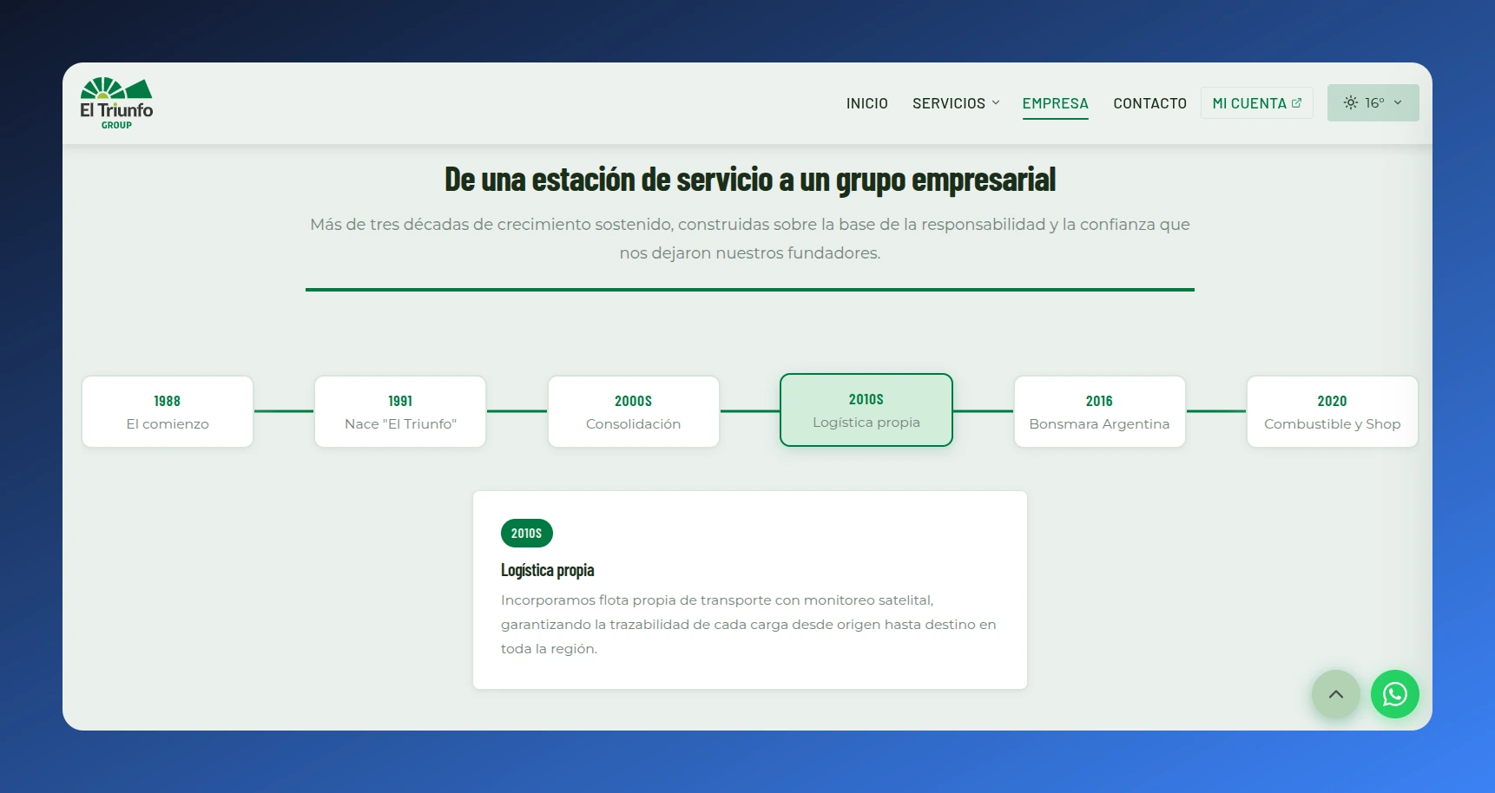This screenshot has height=793, width=1495.
Task: Select the 1988 El comienzo milestone
Action: click(168, 411)
